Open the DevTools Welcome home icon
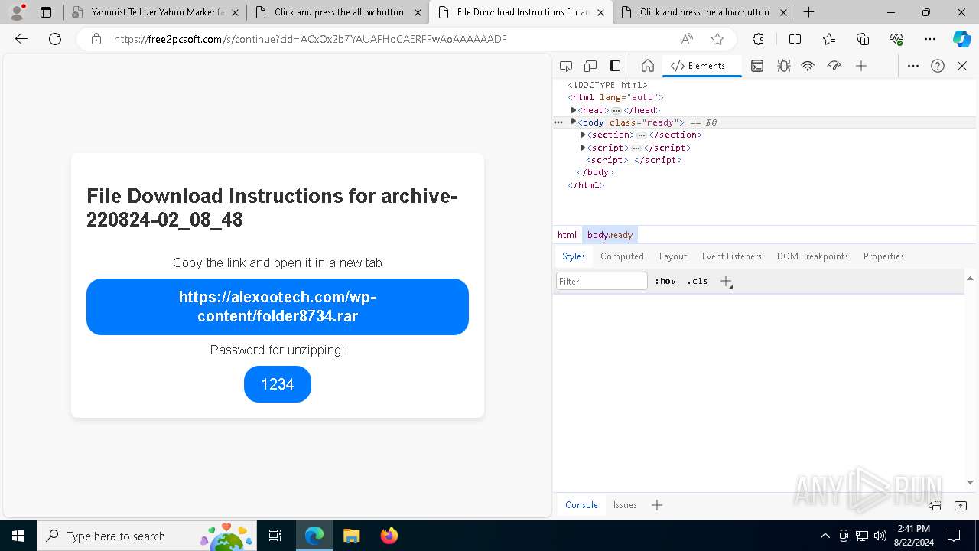The width and height of the screenshot is (979, 551). (648, 66)
